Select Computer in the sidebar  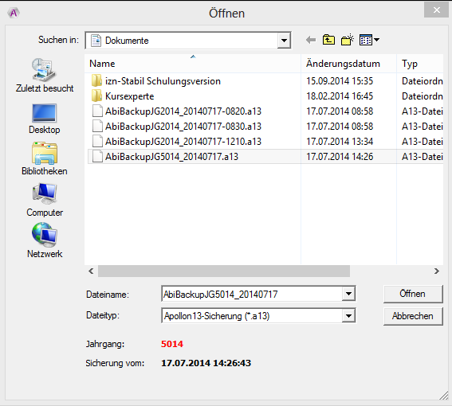coord(45,200)
